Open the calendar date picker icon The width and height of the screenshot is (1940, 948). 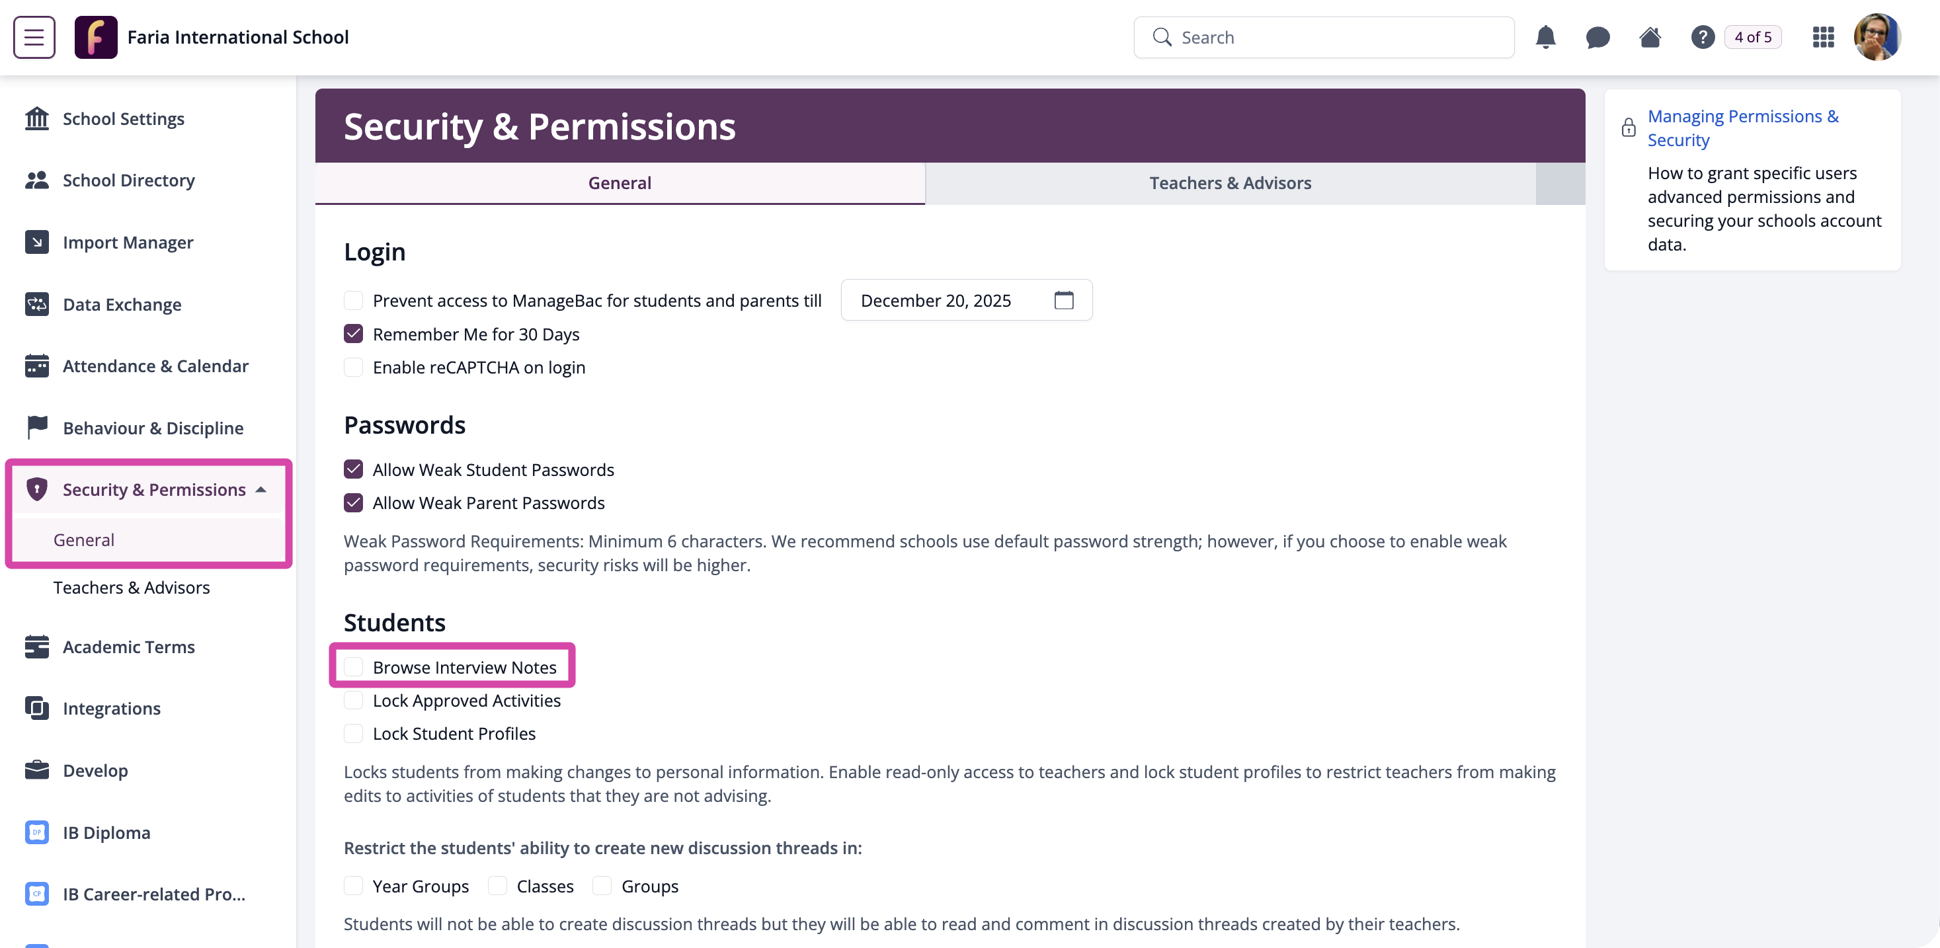(1063, 300)
